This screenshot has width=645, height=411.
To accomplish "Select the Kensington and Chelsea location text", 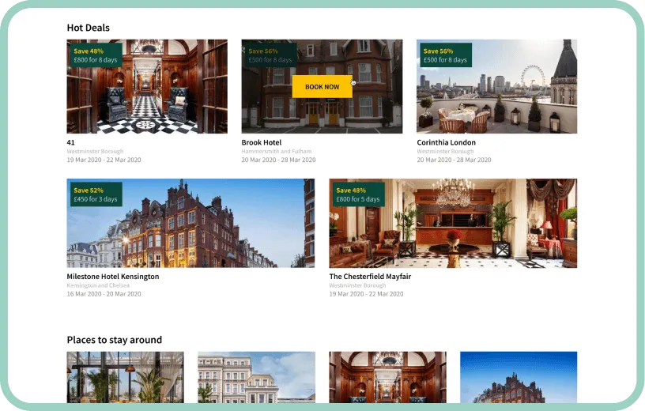I will pyautogui.click(x=98, y=285).
